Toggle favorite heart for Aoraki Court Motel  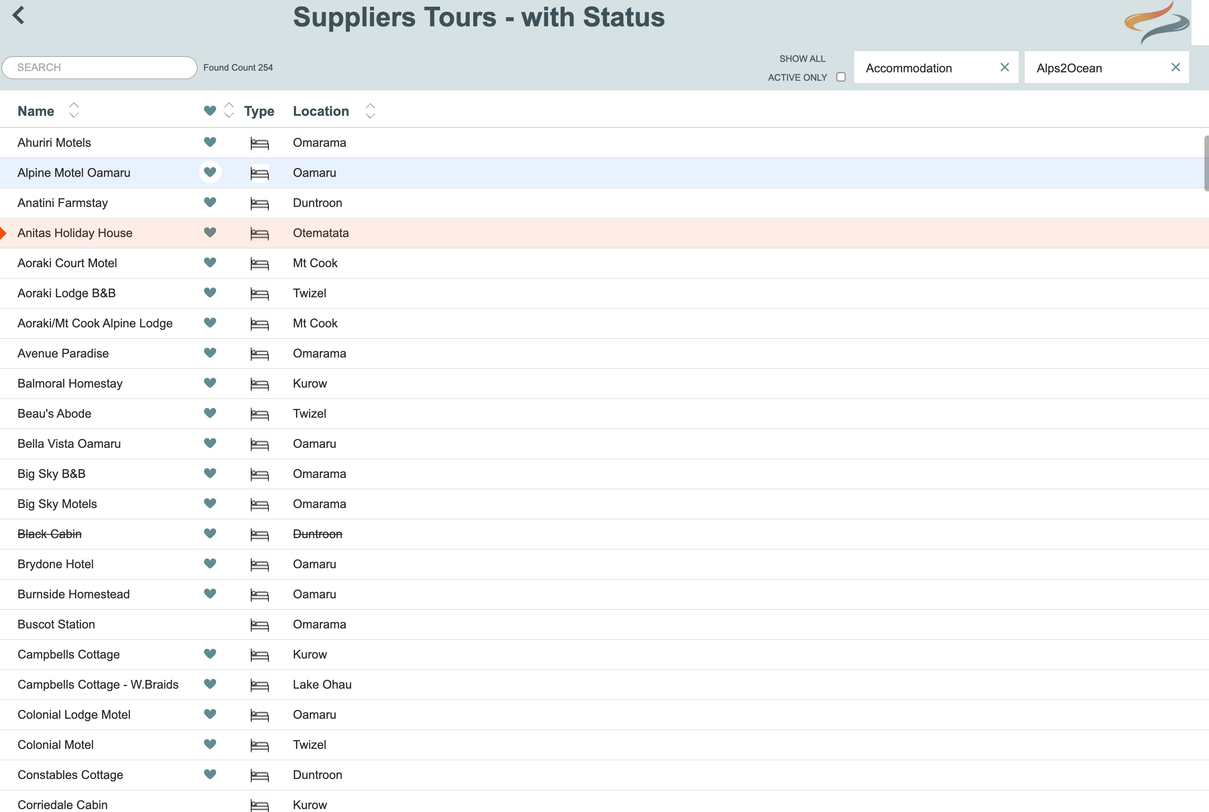coord(210,263)
